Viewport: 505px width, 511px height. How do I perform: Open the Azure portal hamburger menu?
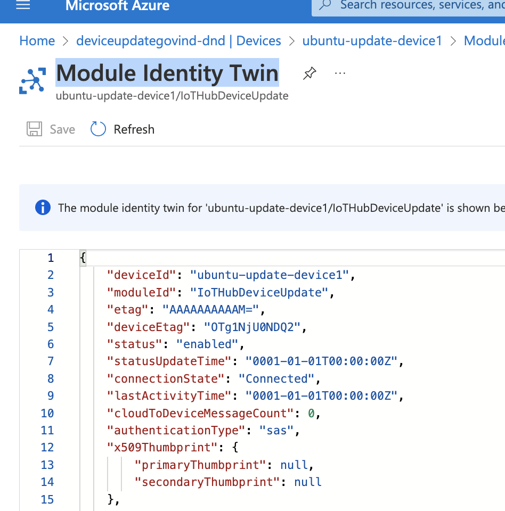23,5
